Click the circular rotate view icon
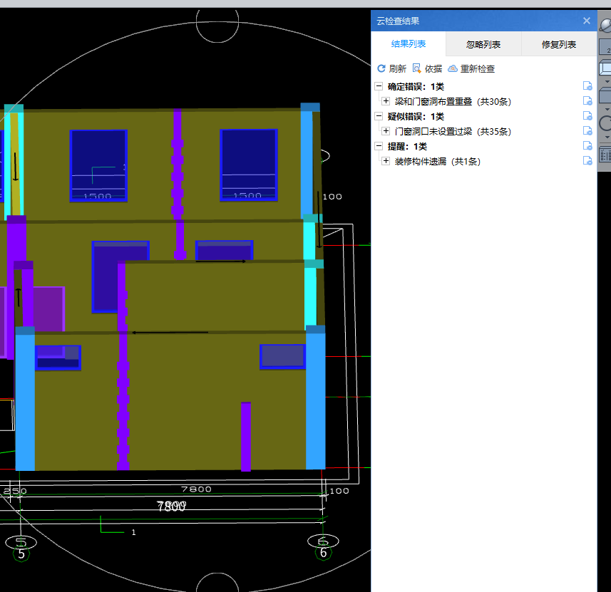The width and height of the screenshot is (611, 592). point(605,124)
